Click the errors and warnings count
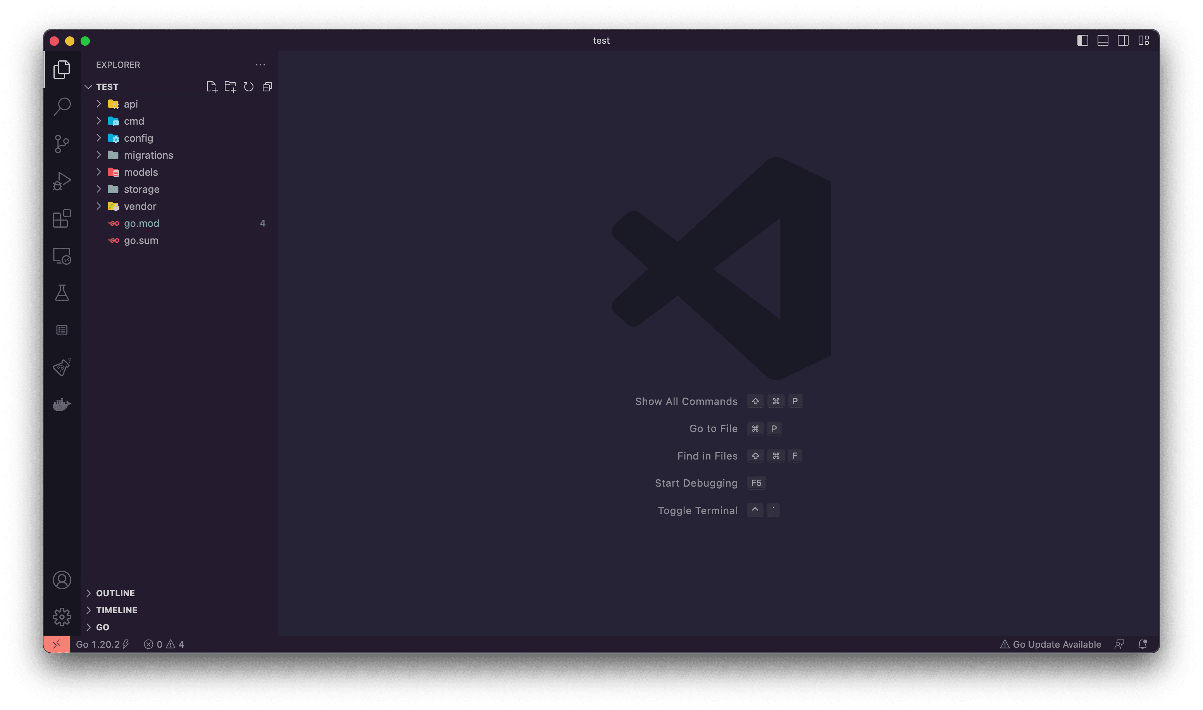 tap(164, 644)
